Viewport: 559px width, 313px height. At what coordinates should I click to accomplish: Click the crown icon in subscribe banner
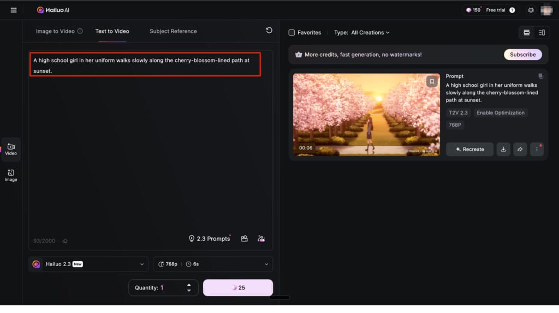tap(299, 55)
